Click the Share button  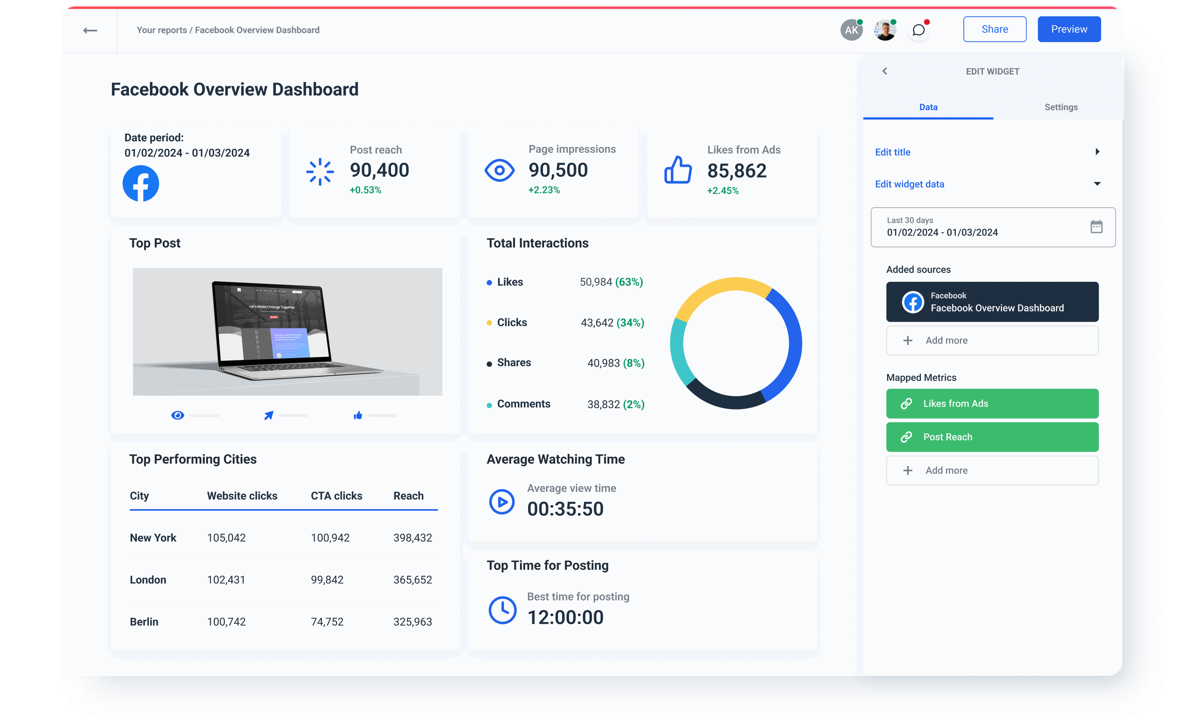[x=994, y=29]
